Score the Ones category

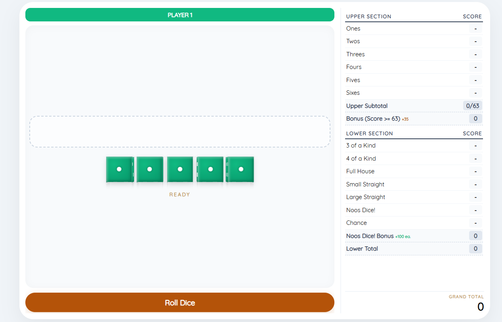click(414, 29)
